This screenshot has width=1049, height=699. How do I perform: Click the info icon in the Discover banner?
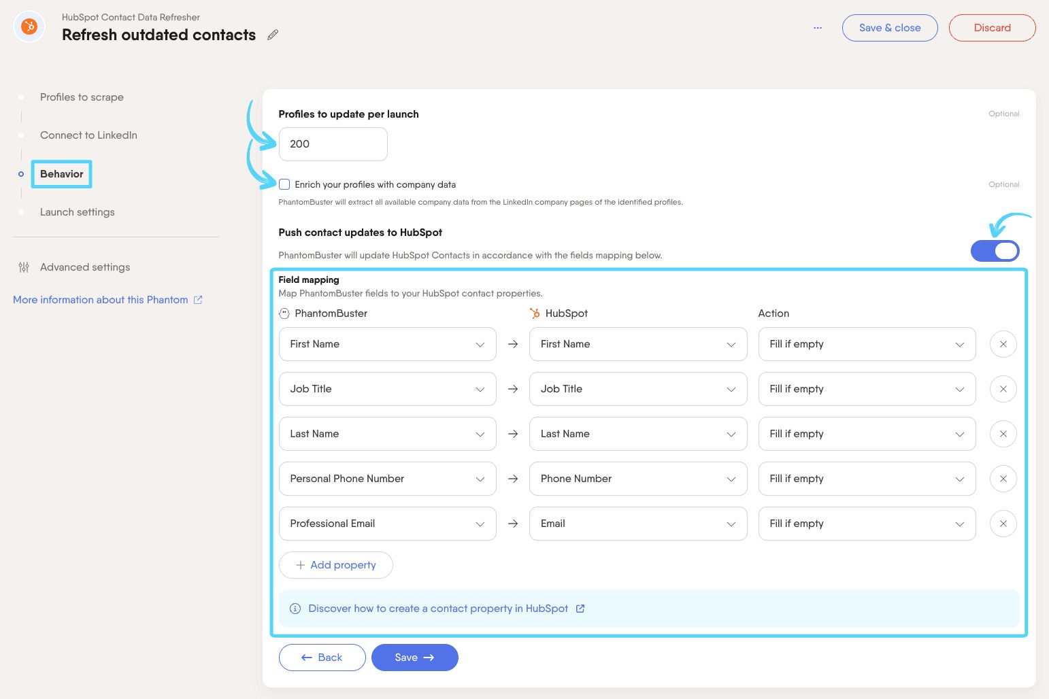(x=295, y=609)
